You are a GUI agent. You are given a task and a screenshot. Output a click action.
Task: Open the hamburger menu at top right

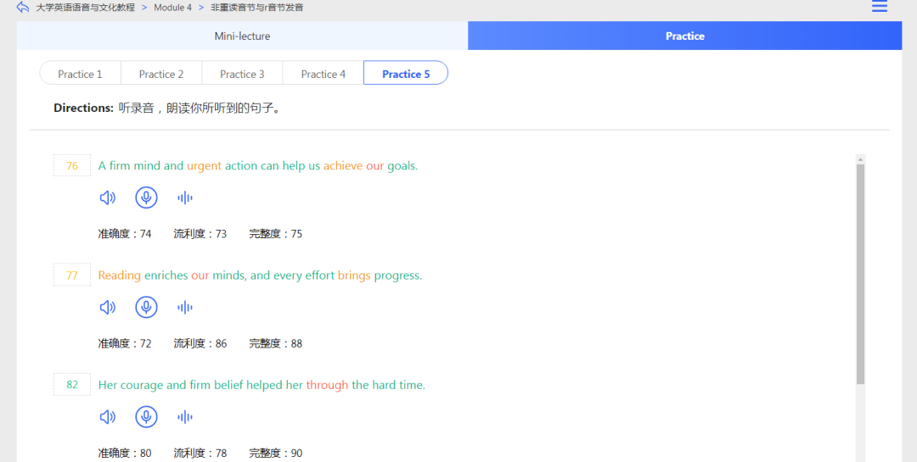[880, 7]
